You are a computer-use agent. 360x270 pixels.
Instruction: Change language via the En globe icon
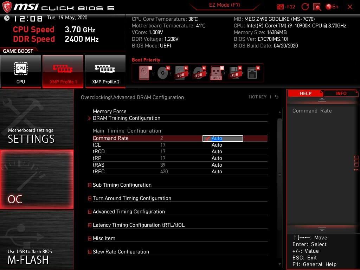coord(332,7)
